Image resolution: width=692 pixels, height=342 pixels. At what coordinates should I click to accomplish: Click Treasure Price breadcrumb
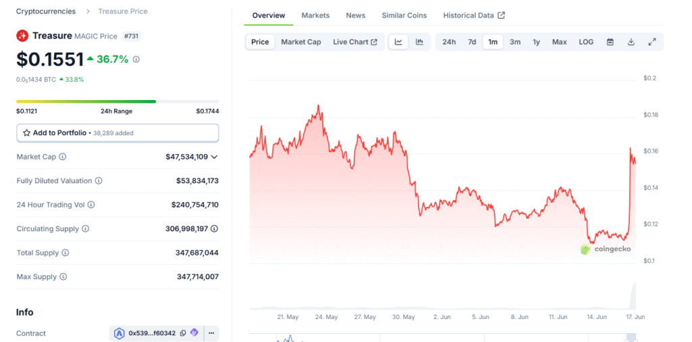click(x=123, y=11)
